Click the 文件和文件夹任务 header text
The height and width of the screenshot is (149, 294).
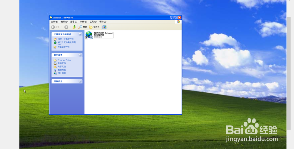click(62, 34)
